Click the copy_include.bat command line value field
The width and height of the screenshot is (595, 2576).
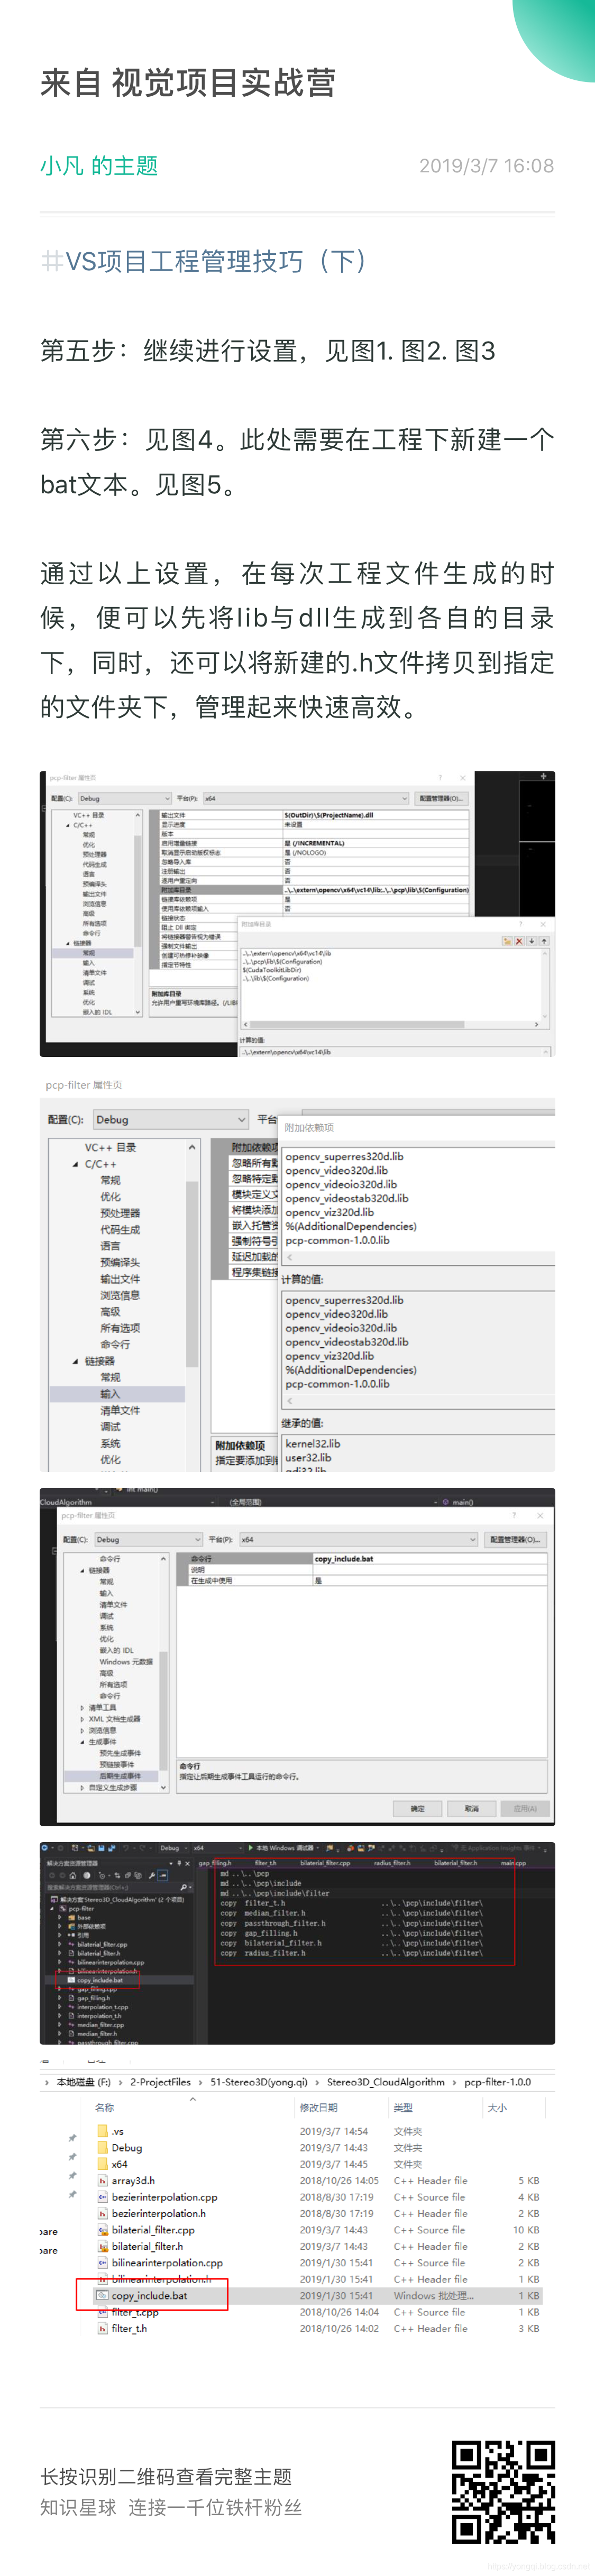coord(429,1558)
